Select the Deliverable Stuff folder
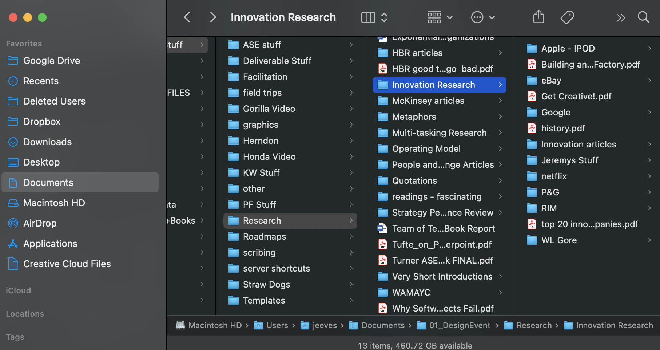660x350 pixels. (x=290, y=61)
